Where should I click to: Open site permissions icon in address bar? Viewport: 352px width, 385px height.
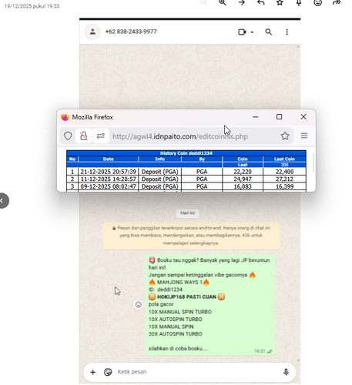pos(101,136)
